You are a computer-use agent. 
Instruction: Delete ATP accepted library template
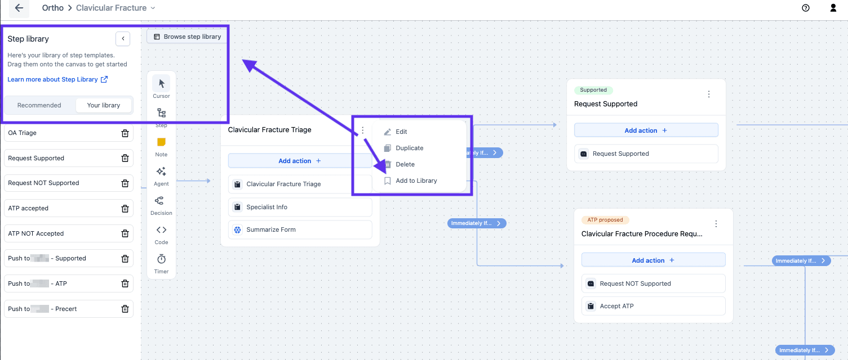[125, 208]
